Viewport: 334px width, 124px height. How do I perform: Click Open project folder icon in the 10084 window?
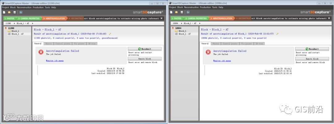[x=176, y=12]
